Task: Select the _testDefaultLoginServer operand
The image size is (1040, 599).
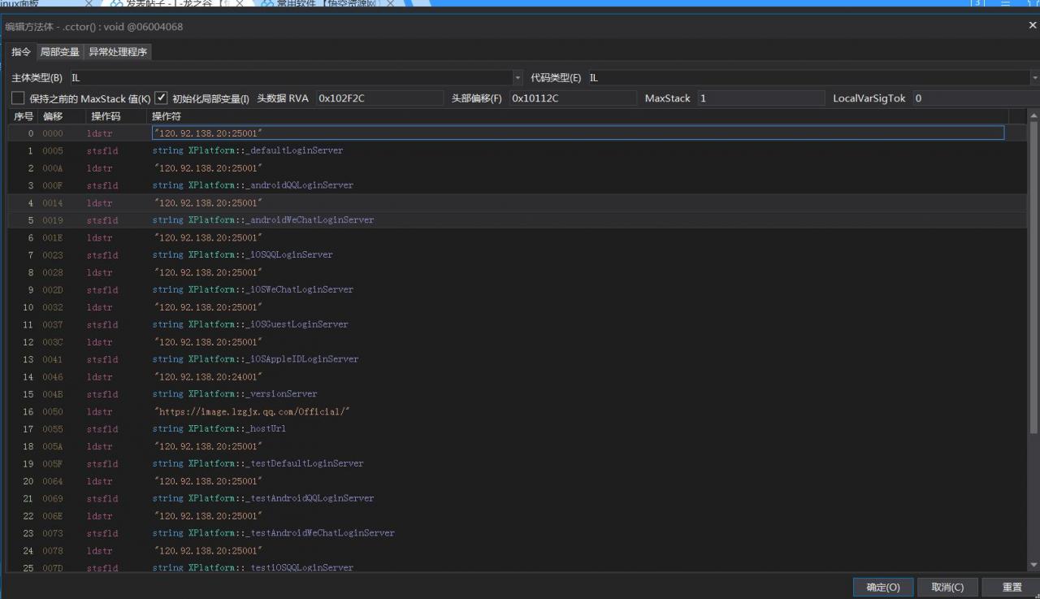Action: (x=258, y=464)
